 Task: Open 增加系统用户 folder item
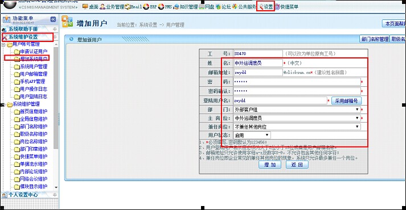click(31, 58)
